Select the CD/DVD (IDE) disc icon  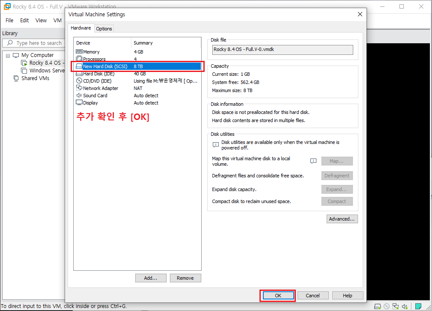[x=79, y=81]
